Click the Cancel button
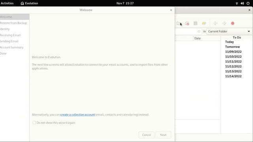Screen dimensions: 253x142 click(146, 135)
